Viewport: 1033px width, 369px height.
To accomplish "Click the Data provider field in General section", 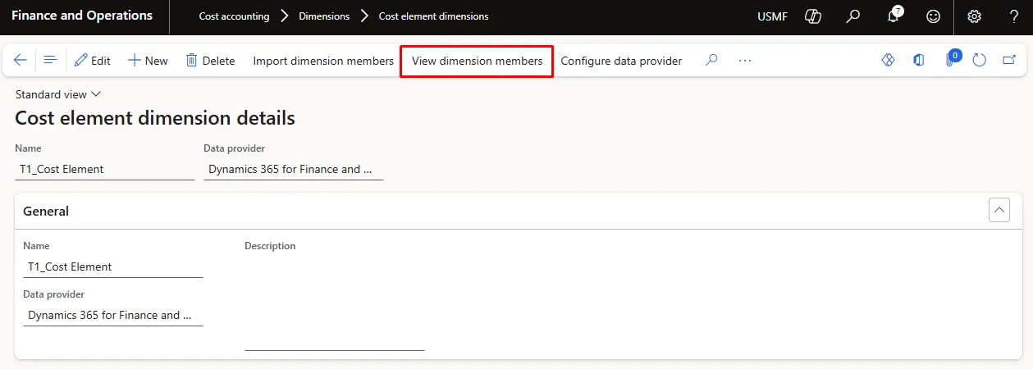I will pyautogui.click(x=113, y=315).
